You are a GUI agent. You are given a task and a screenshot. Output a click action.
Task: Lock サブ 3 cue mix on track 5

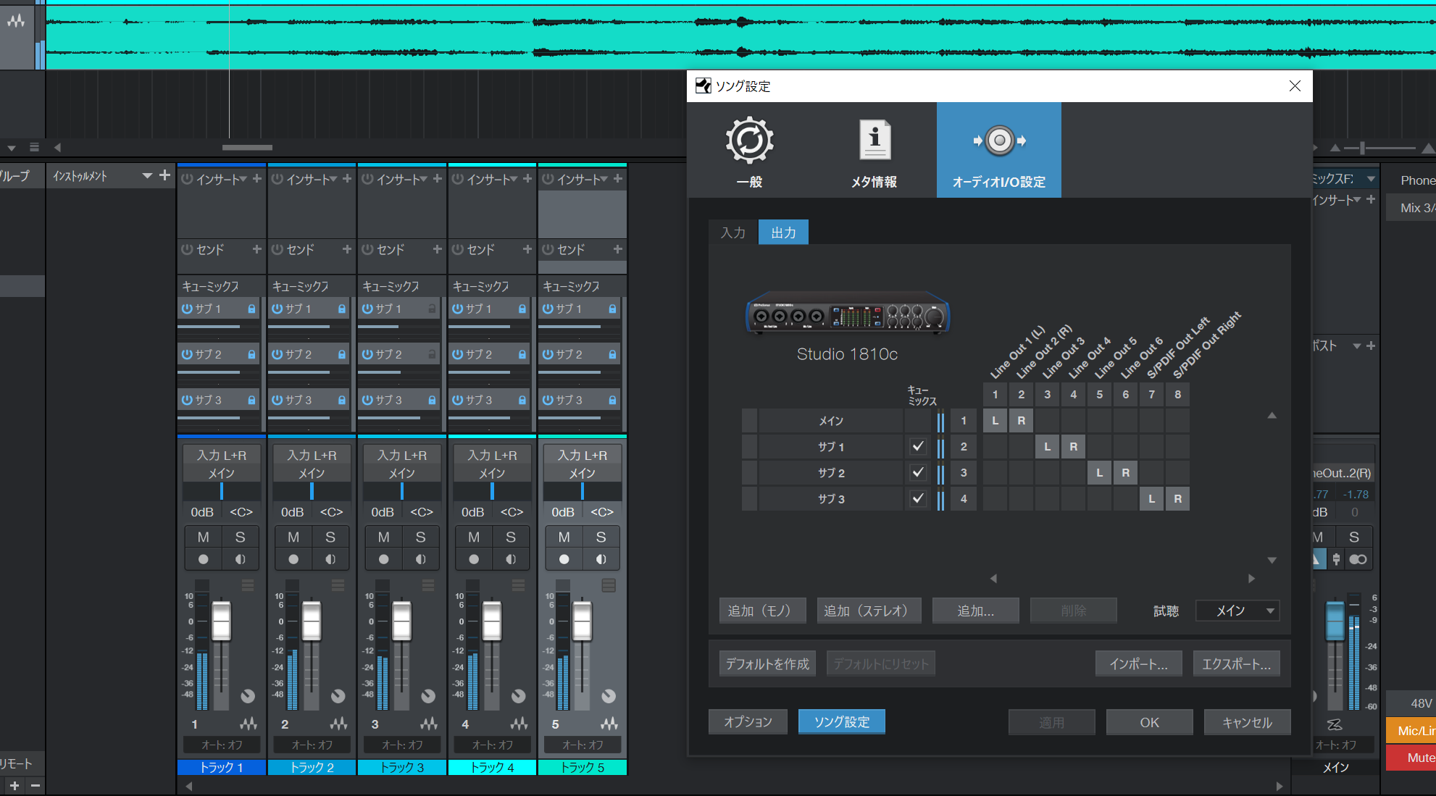pyautogui.click(x=612, y=400)
